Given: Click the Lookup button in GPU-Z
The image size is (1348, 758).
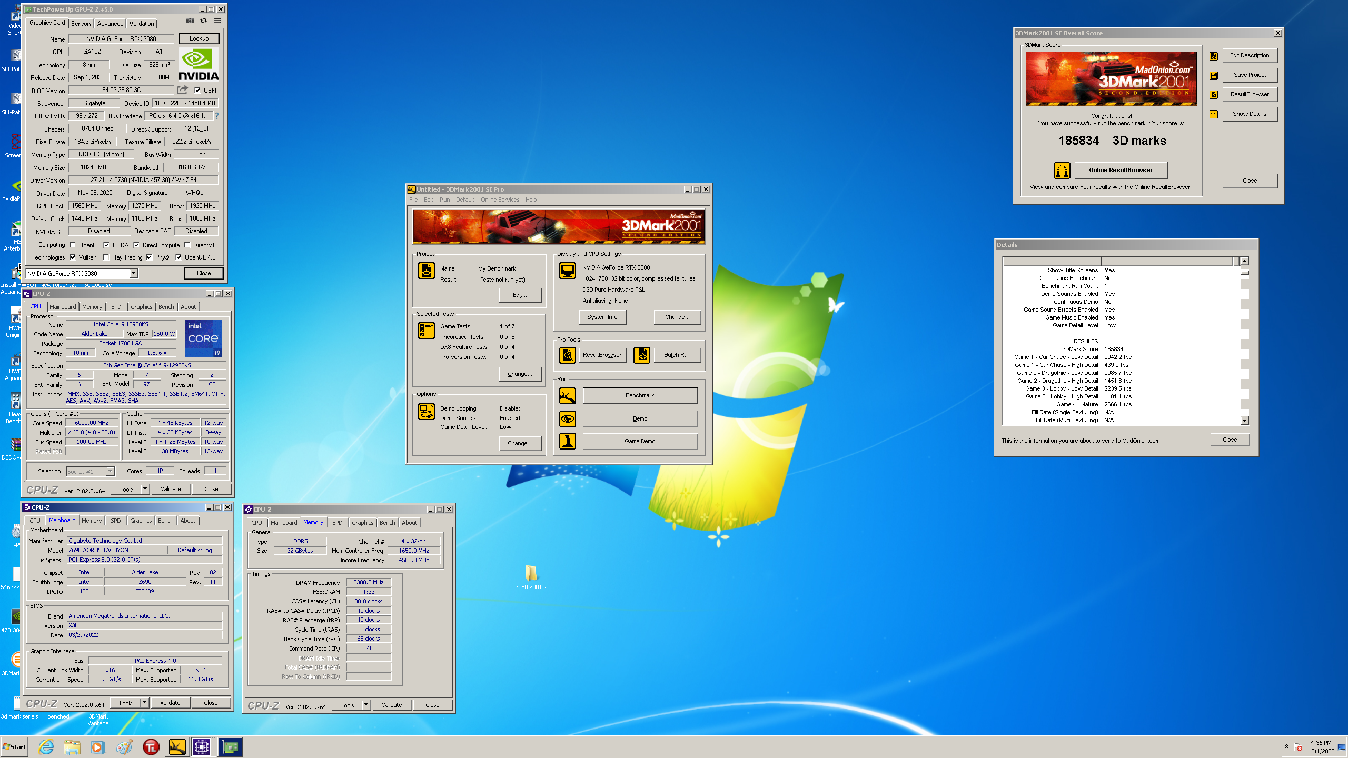Looking at the screenshot, I should [x=199, y=38].
